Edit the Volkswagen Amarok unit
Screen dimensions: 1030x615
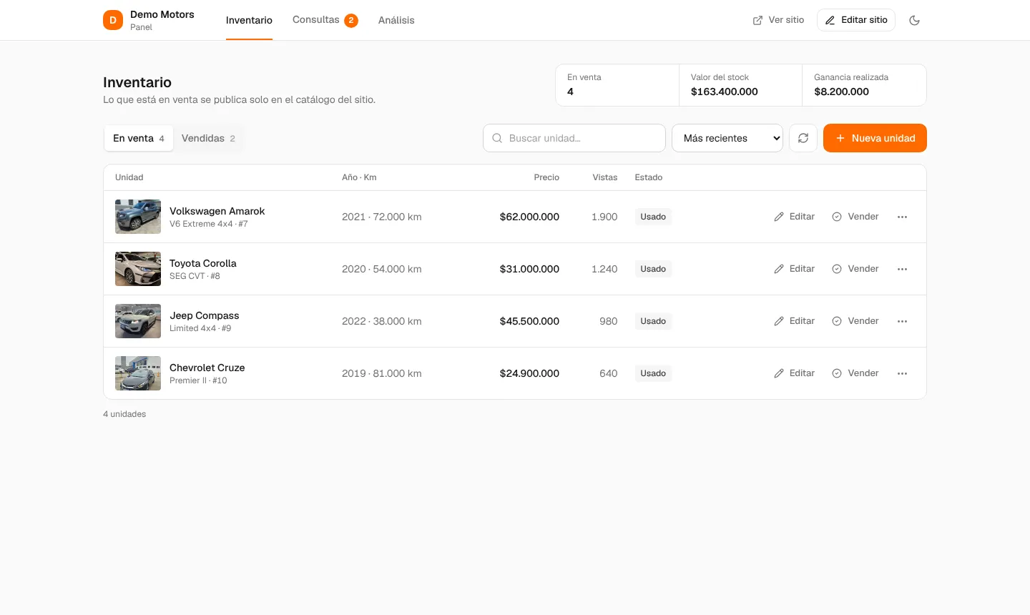tap(794, 217)
